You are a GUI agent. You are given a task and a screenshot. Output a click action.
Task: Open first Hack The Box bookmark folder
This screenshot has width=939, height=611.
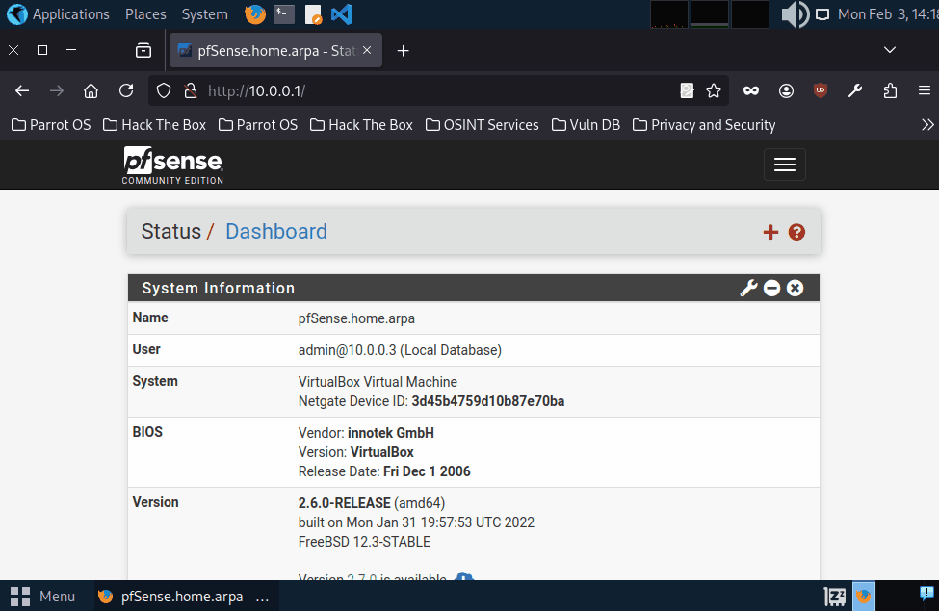click(x=154, y=125)
